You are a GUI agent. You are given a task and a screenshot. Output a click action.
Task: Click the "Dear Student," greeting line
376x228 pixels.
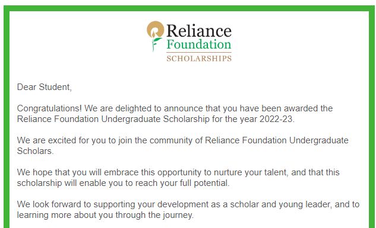45,87
